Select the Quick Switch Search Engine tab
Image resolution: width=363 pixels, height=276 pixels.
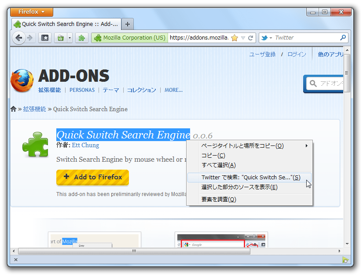pyautogui.click(x=66, y=24)
